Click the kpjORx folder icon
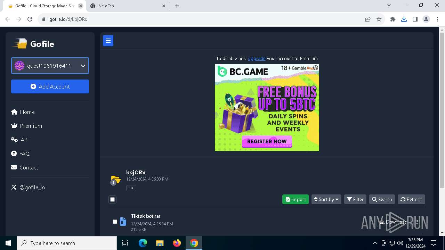Screen dimensions: 445x250 tap(115, 180)
